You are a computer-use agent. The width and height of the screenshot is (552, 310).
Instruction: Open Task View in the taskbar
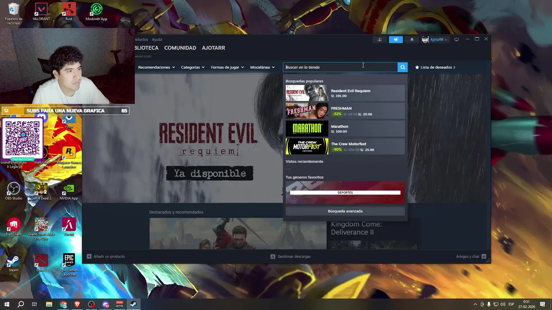pyautogui.click(x=34, y=304)
